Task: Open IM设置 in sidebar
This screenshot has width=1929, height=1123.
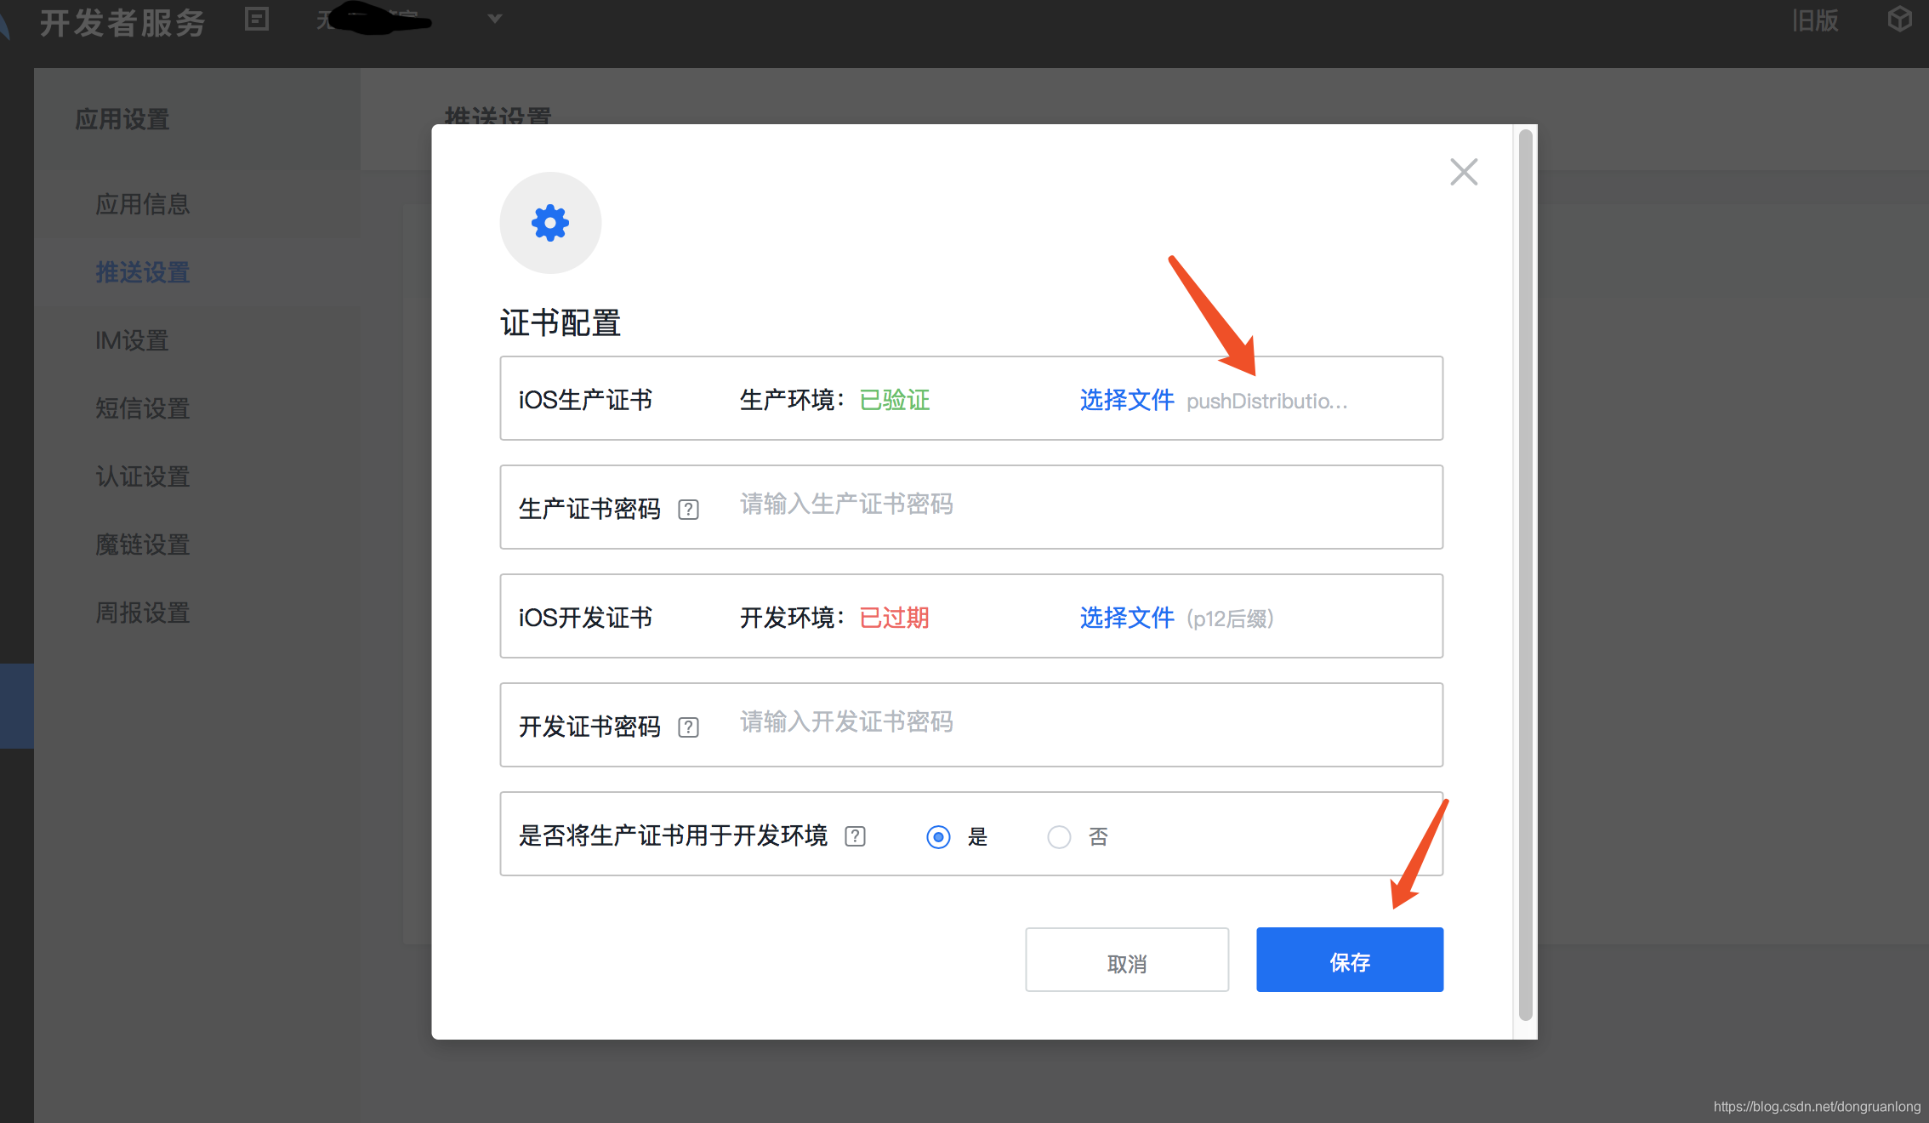Action: click(x=132, y=340)
